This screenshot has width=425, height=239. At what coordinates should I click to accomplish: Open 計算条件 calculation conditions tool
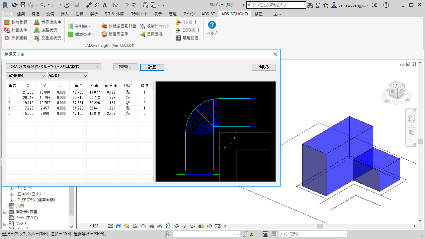click(x=16, y=30)
